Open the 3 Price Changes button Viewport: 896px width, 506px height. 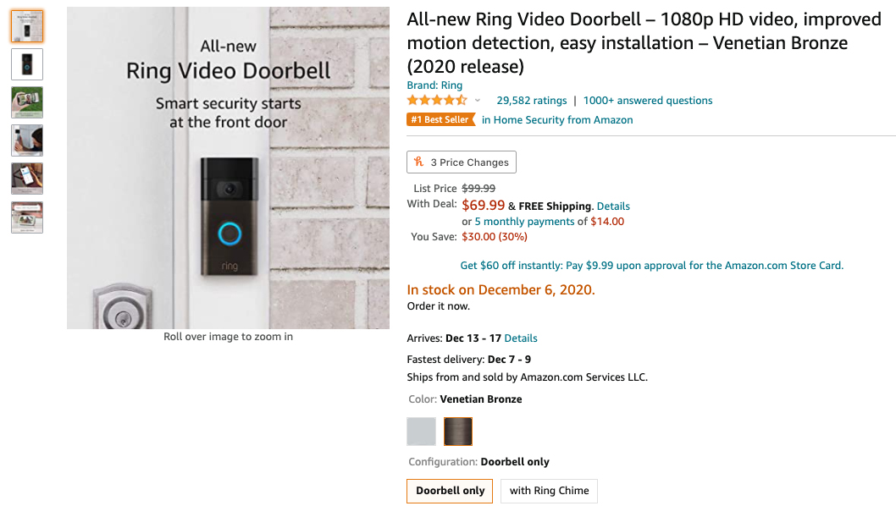[x=462, y=162]
